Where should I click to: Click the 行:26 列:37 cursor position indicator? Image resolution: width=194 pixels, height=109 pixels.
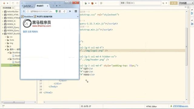tap(86, 106)
